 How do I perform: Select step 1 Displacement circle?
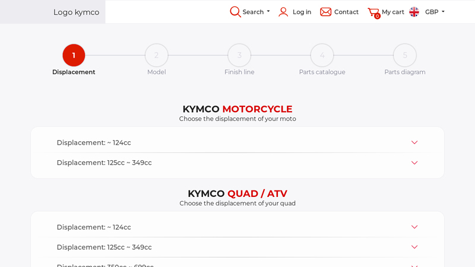[x=74, y=55]
